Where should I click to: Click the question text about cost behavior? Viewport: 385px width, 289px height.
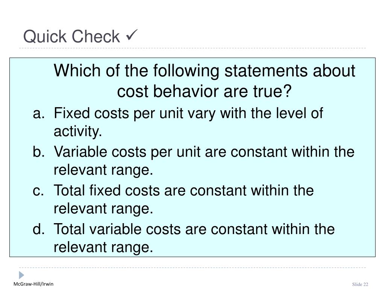coord(204,81)
